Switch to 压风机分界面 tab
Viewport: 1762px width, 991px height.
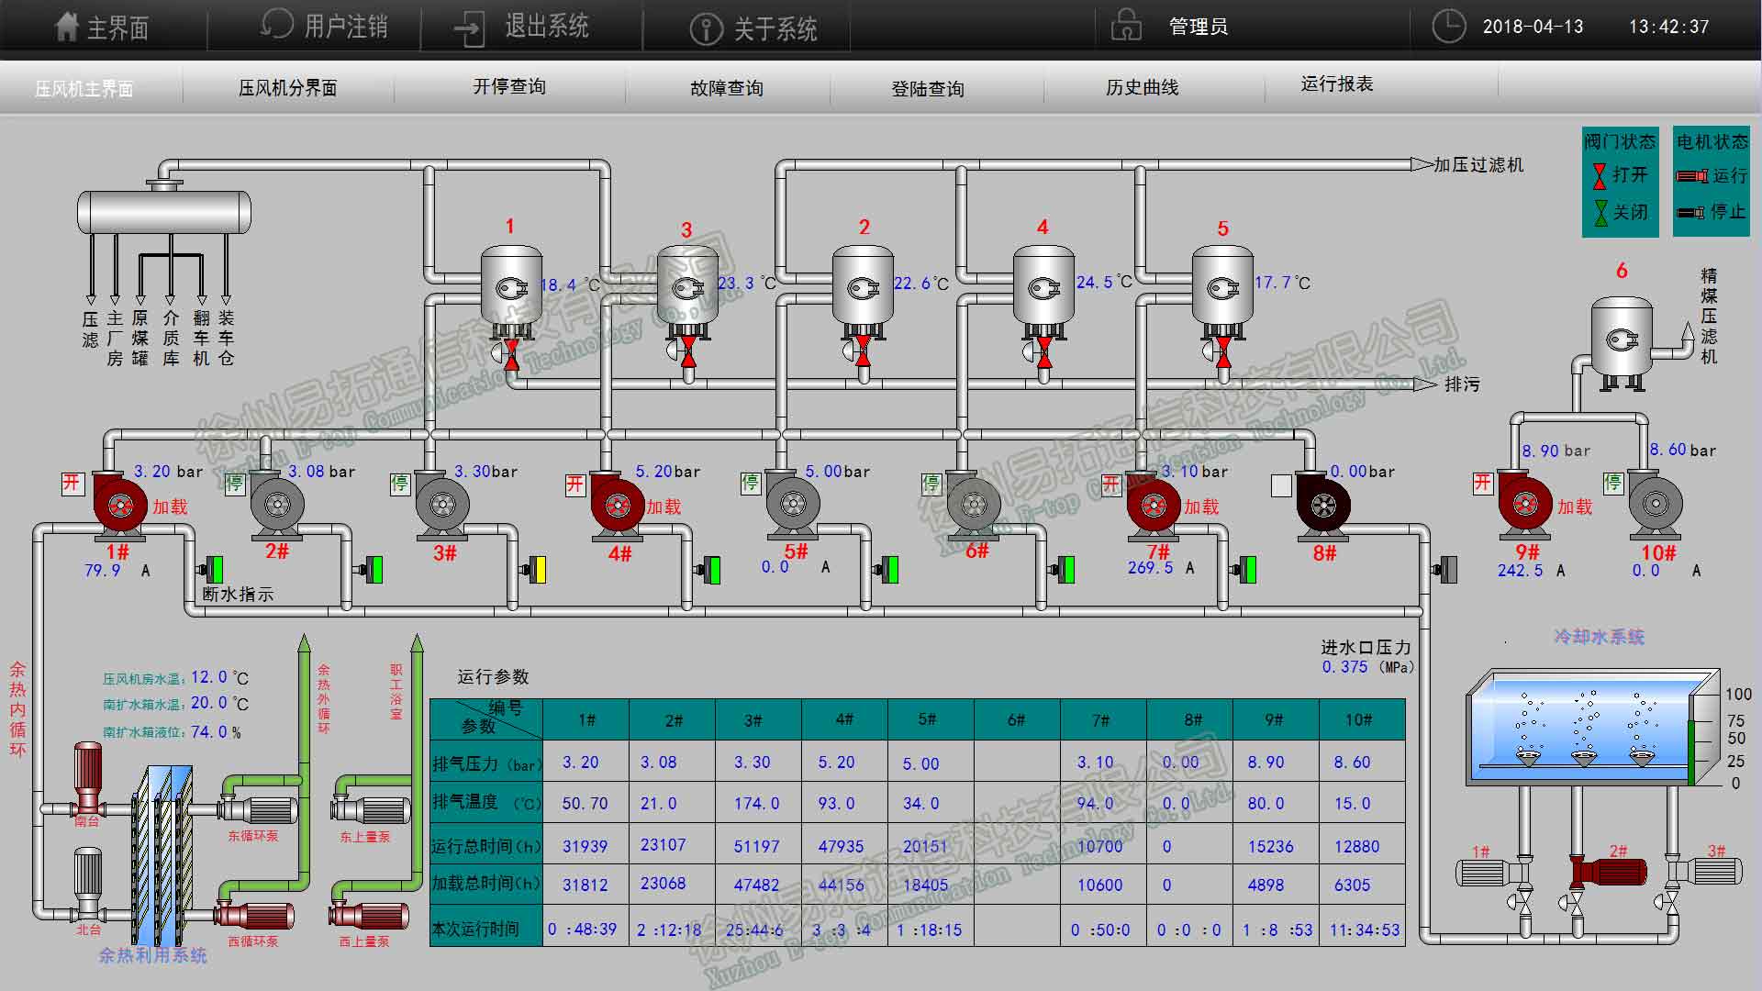pos(287,88)
